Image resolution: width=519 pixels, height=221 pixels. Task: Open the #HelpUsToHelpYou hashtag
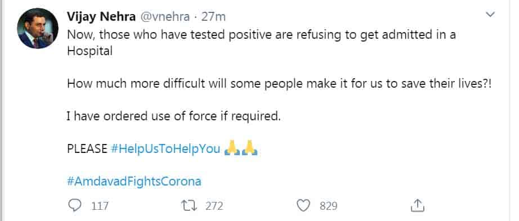pos(165,149)
